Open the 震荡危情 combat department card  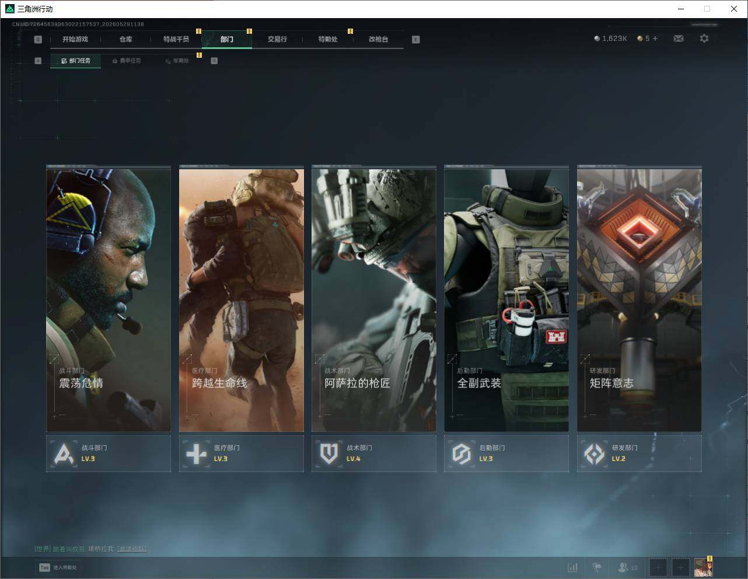(x=109, y=301)
